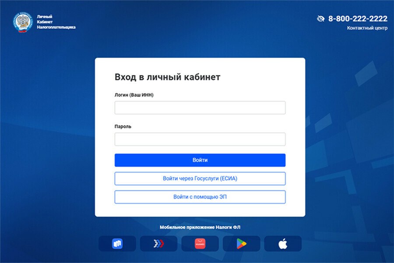Open the tricolor arrows NashStore icon
This screenshot has width=394, height=263.
pos(158,244)
